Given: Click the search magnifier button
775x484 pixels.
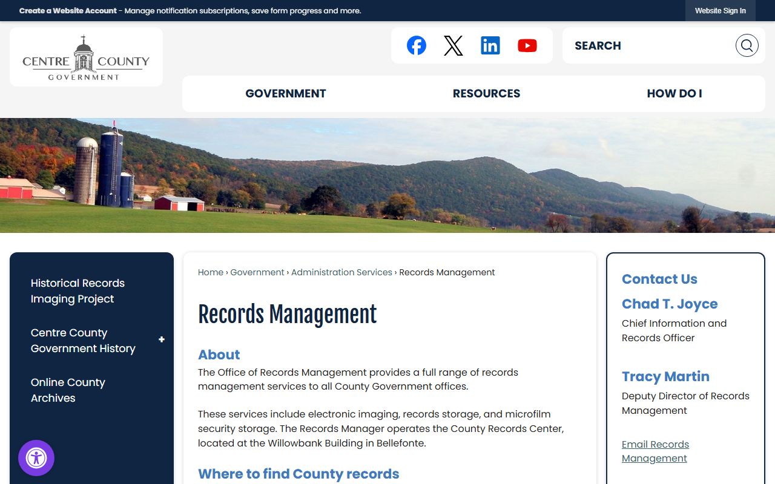Looking at the screenshot, I should click(747, 45).
